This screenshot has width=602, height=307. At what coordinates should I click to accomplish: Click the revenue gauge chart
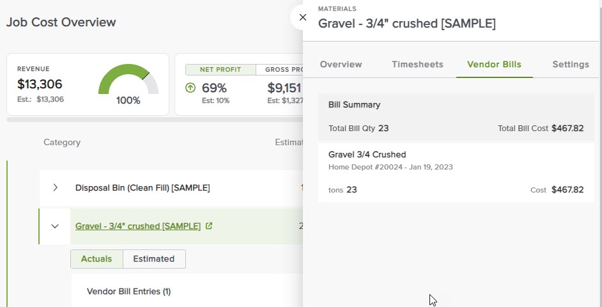[128, 81]
